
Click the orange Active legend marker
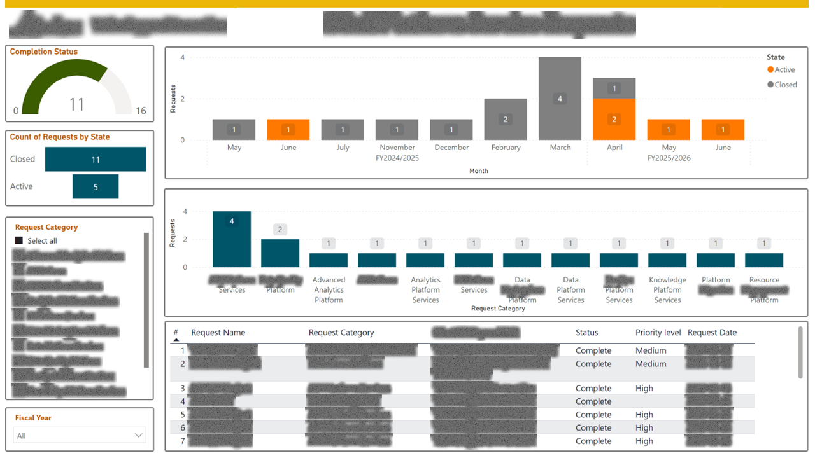tap(770, 70)
